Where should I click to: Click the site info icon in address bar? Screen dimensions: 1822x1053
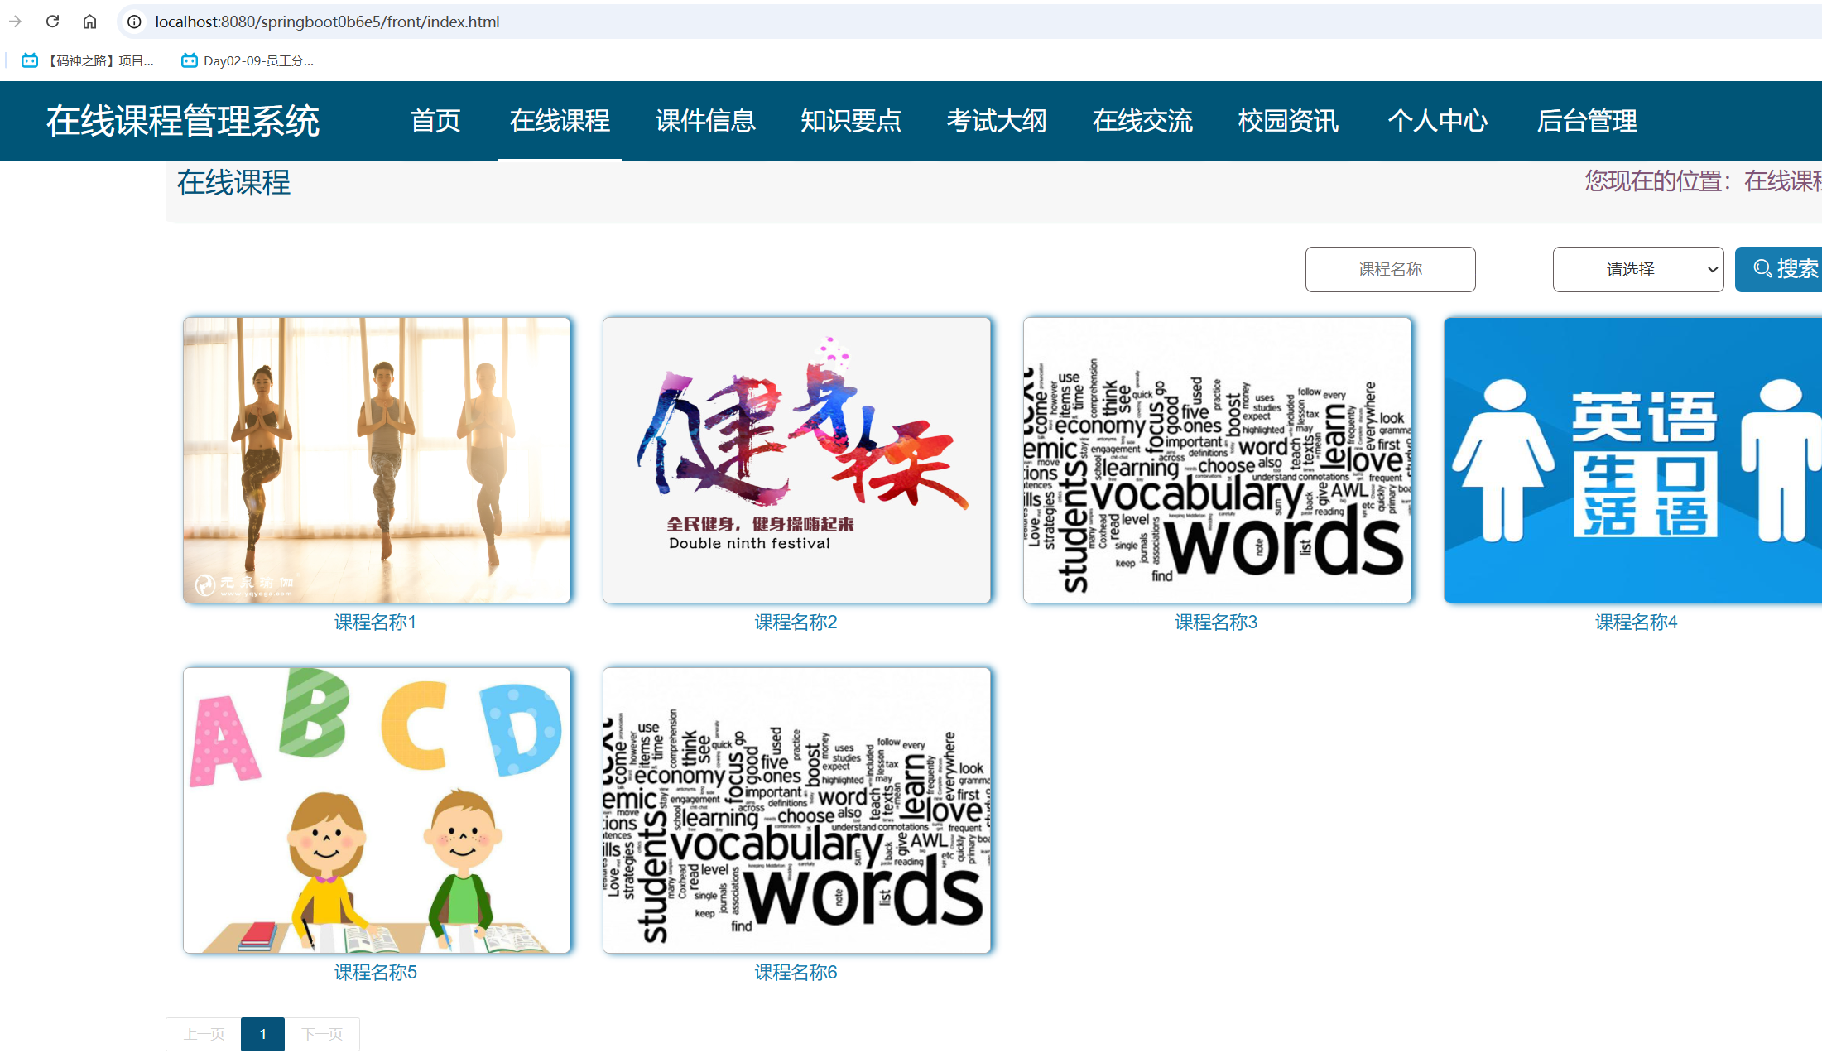(133, 22)
